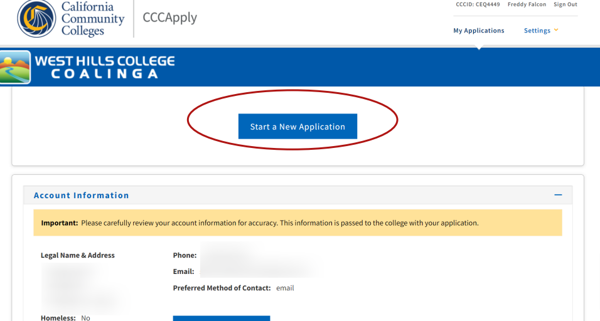Click the CCCID: CEQ4449 label

click(478, 4)
